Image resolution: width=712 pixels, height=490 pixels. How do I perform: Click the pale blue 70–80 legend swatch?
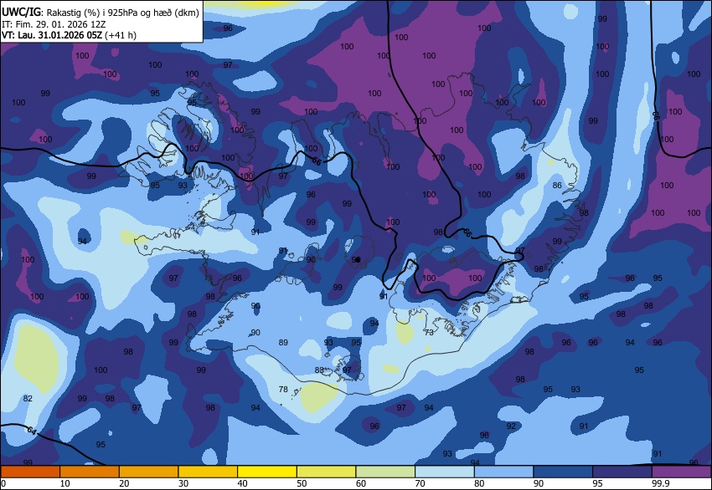pos(445,472)
